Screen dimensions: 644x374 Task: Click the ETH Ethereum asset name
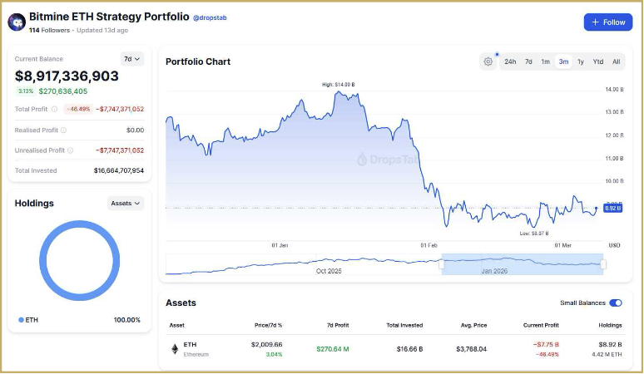click(x=196, y=349)
